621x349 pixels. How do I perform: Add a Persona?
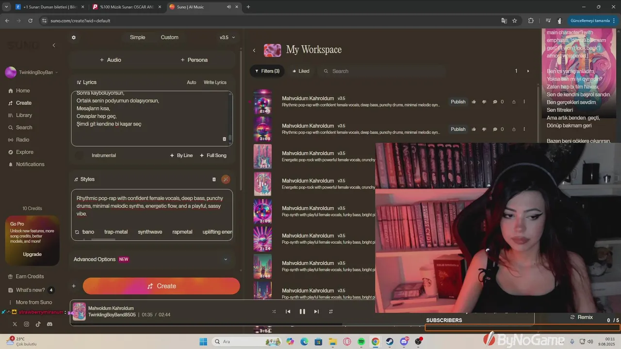[x=194, y=60]
